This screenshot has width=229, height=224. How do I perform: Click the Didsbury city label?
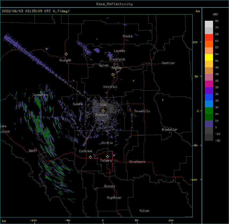102,115
